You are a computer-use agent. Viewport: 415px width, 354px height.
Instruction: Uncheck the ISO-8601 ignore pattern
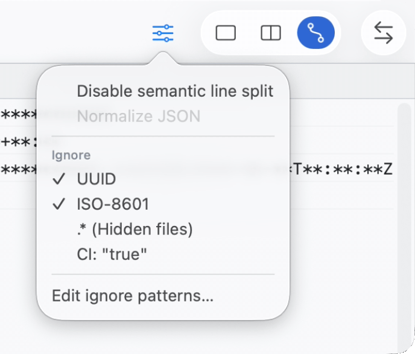click(x=113, y=204)
